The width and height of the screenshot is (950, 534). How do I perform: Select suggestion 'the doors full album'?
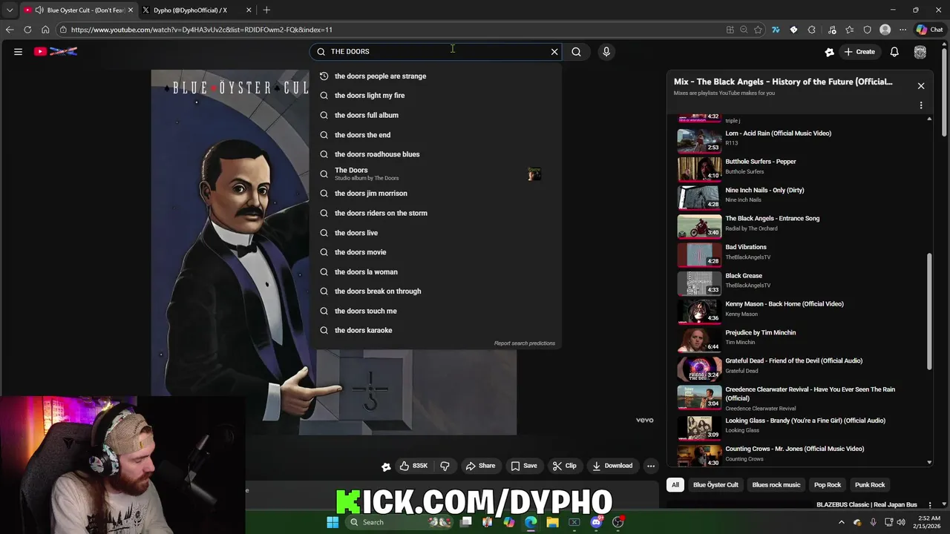(436, 115)
